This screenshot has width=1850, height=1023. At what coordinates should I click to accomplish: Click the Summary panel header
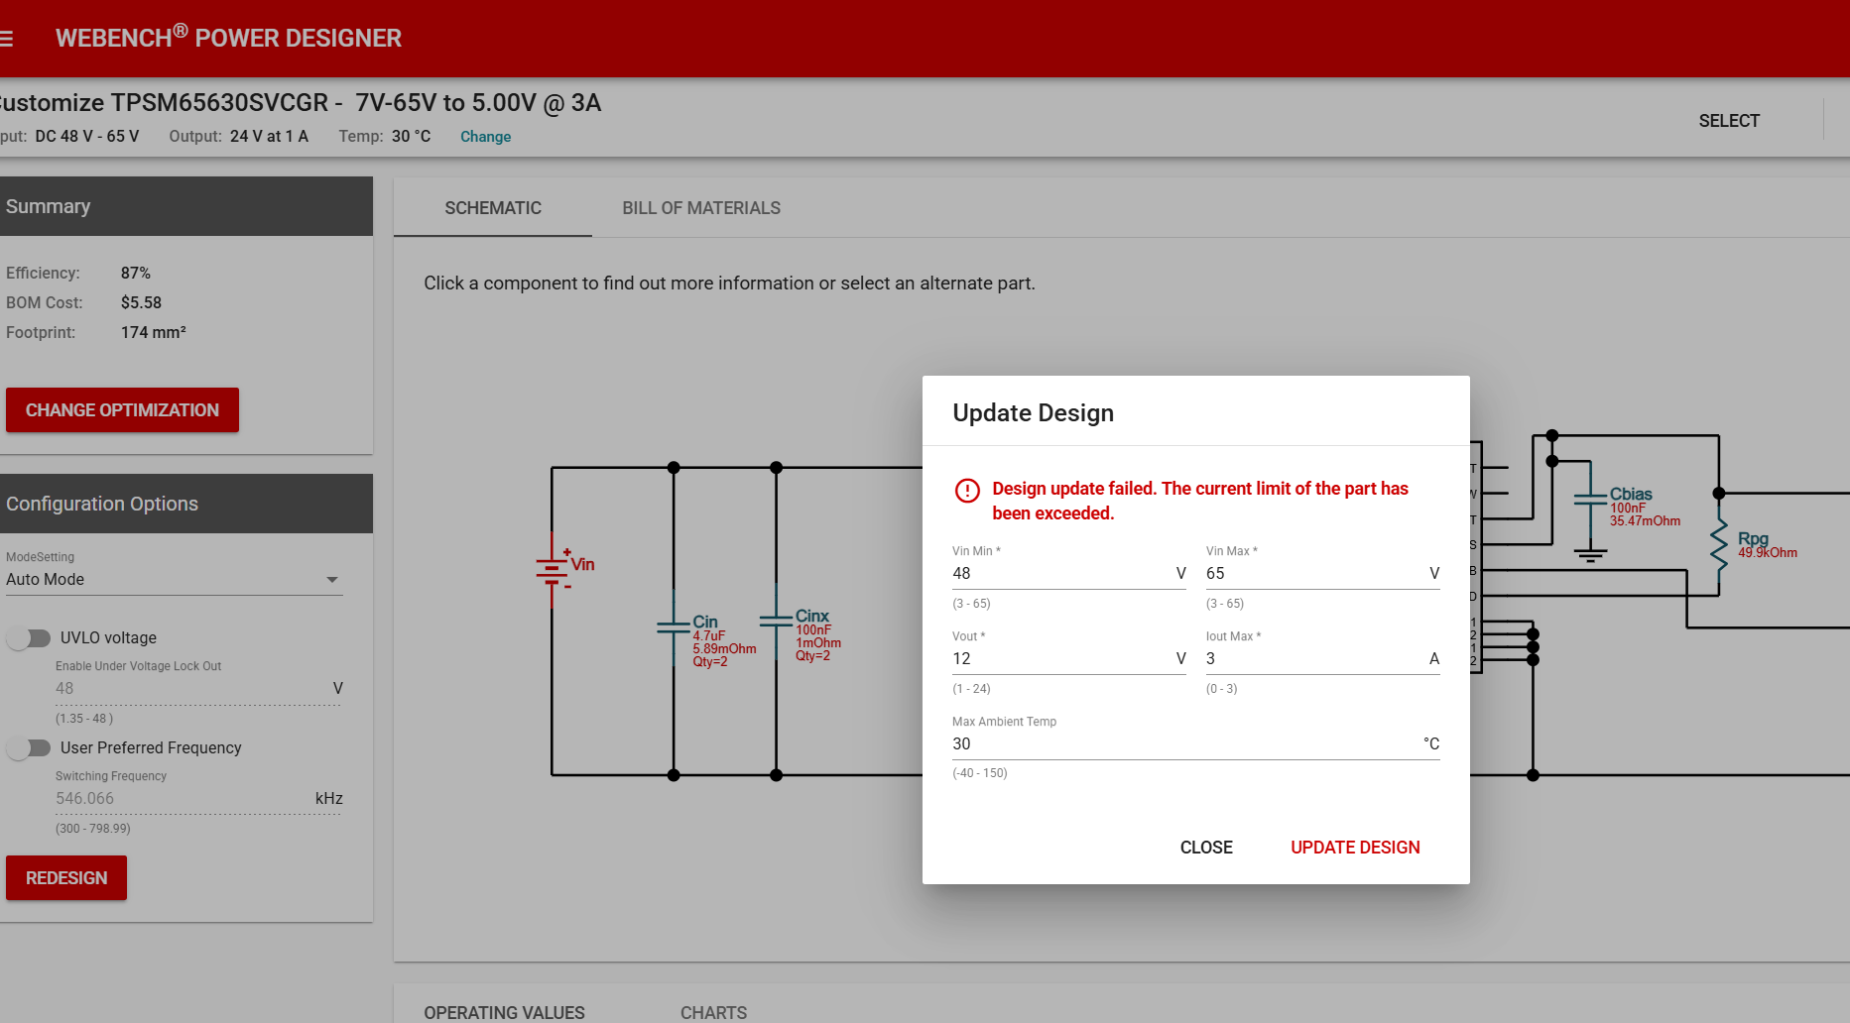click(186, 206)
